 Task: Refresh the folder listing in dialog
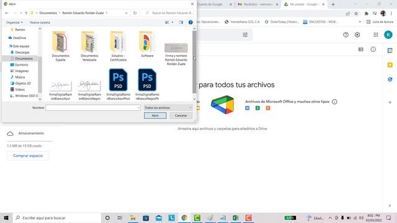[135, 13]
